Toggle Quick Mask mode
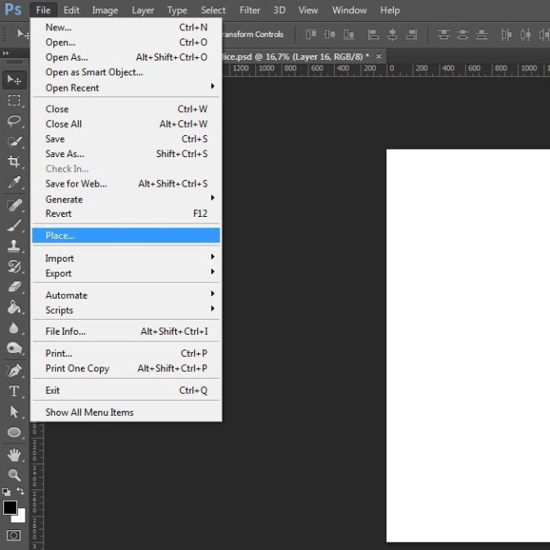550x550 pixels. pos(13,536)
